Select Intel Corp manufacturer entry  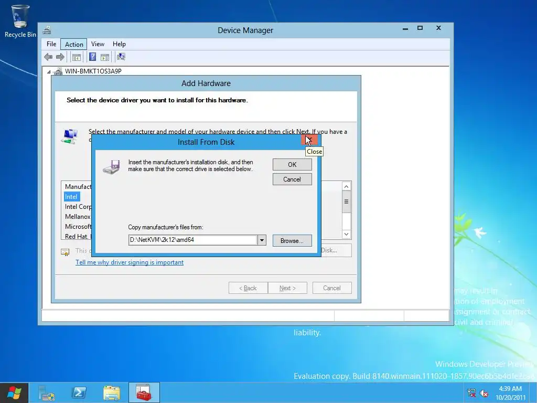tap(78, 207)
